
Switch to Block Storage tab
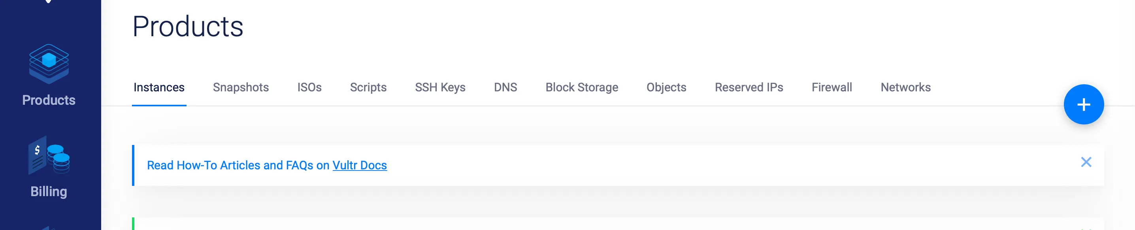(582, 87)
